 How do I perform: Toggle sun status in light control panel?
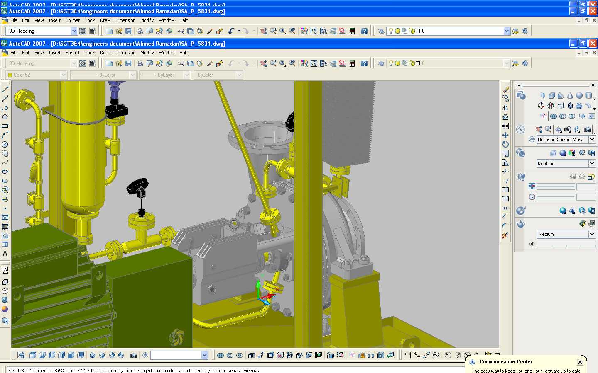[x=582, y=177]
